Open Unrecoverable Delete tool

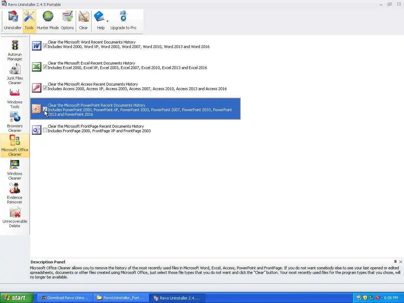coord(15,217)
